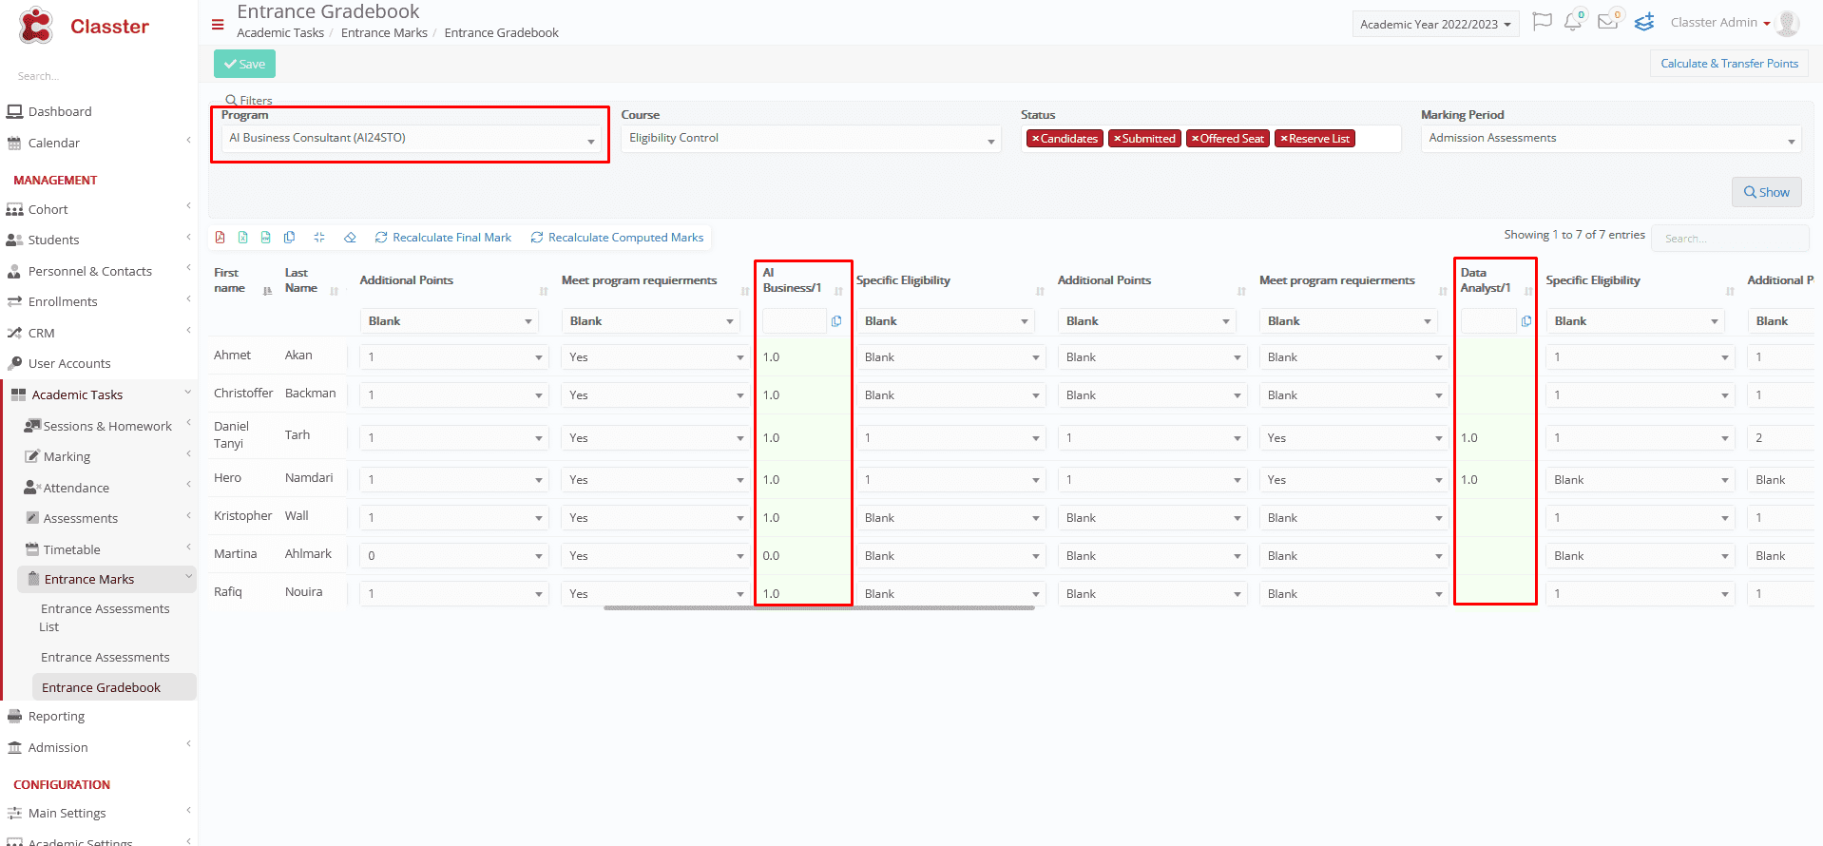Remove the Reserve List status tag

(1283, 139)
